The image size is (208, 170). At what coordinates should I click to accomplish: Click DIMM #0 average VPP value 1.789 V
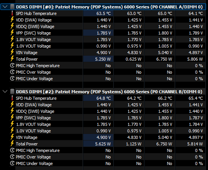point(196,33)
